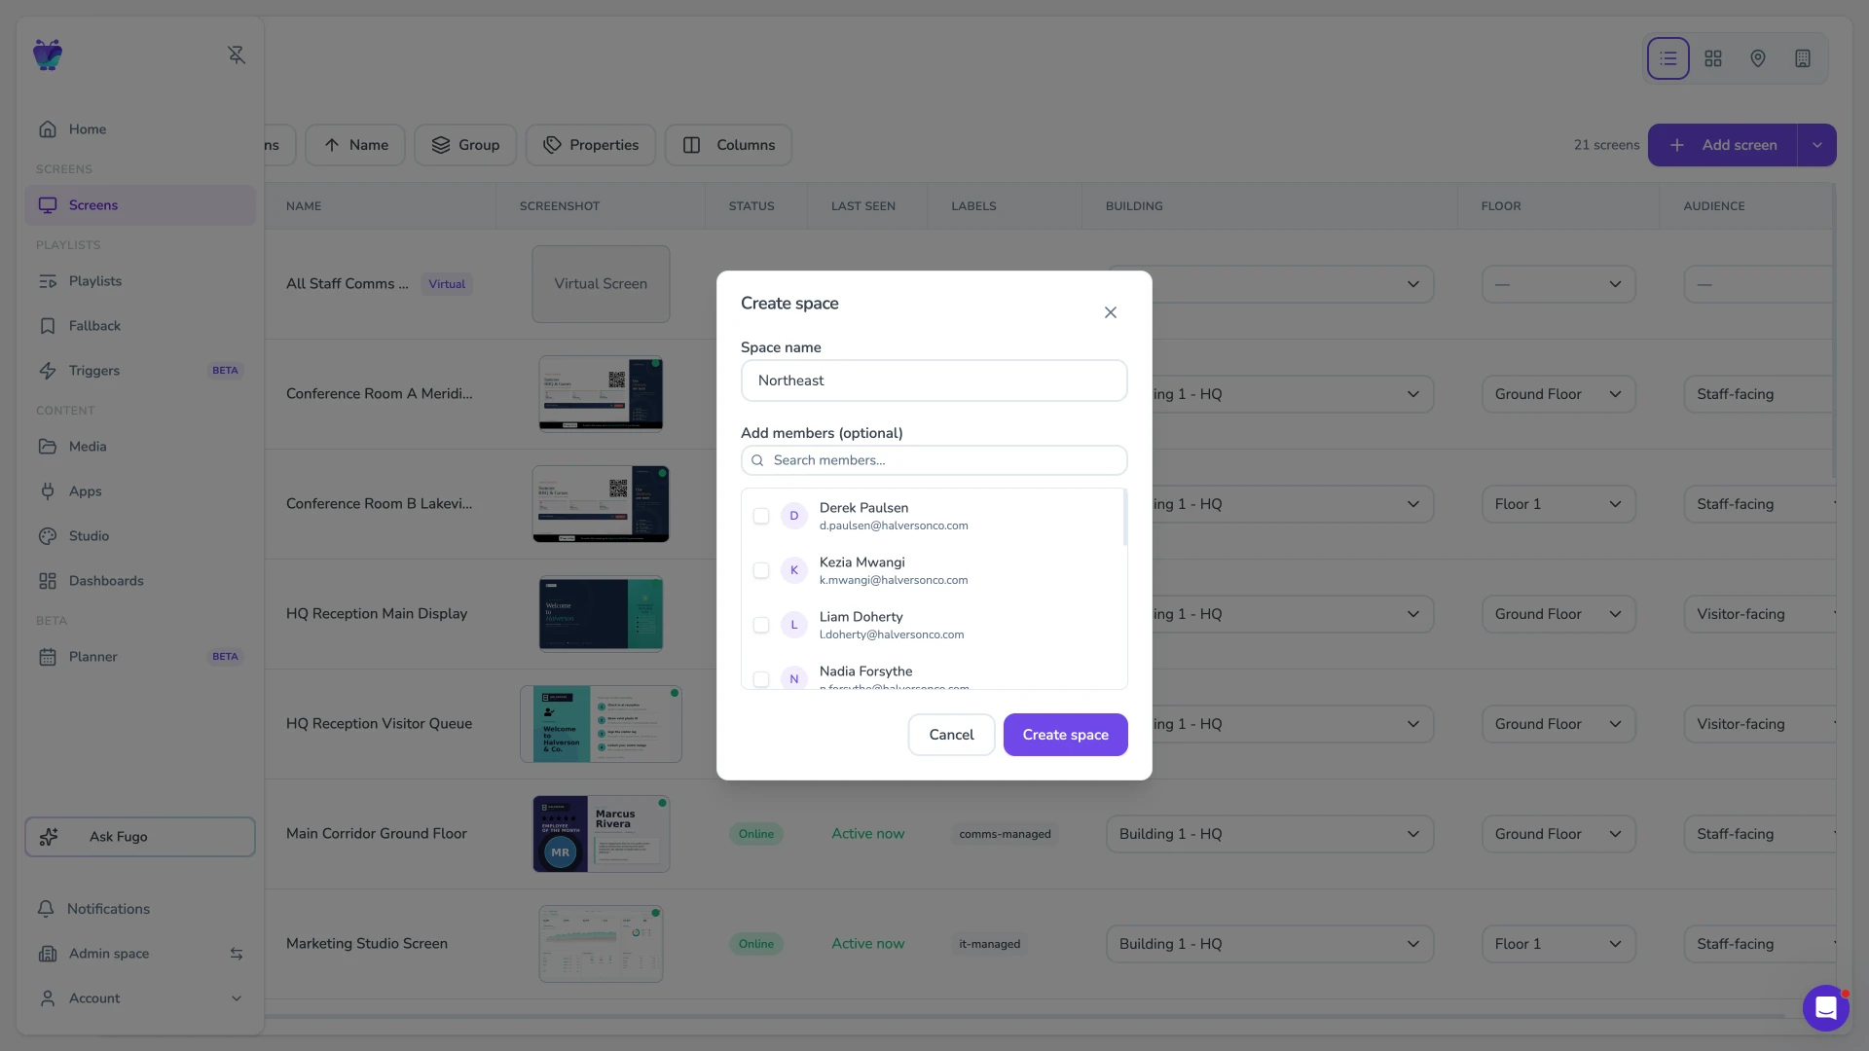
Task: Open building view icon
Action: click(x=1803, y=58)
